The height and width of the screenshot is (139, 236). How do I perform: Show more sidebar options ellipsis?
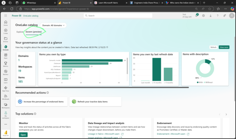pyautogui.click(x=6, y=124)
